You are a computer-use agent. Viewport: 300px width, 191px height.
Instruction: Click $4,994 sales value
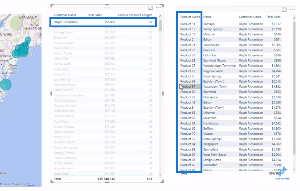(276, 71)
